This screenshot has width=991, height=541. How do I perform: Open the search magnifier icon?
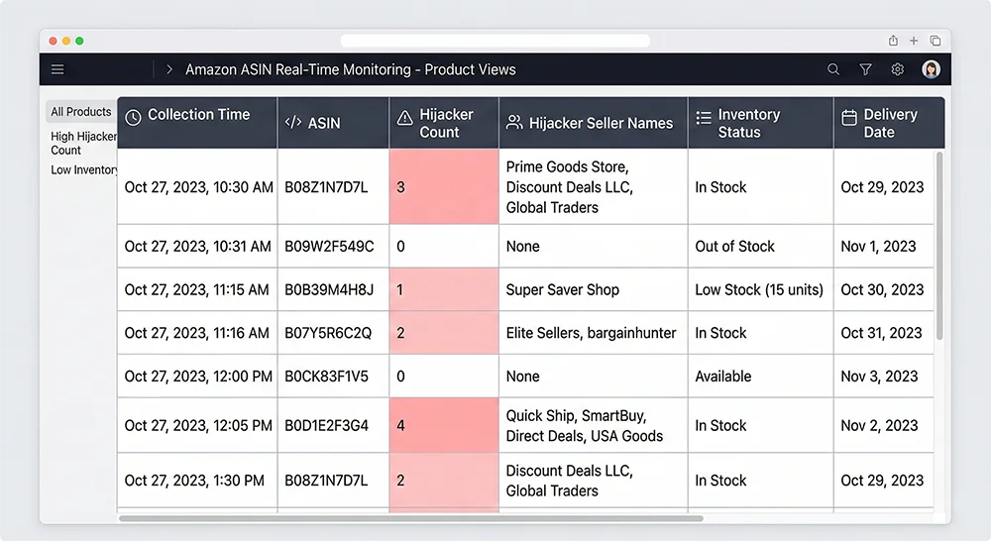[x=833, y=69]
